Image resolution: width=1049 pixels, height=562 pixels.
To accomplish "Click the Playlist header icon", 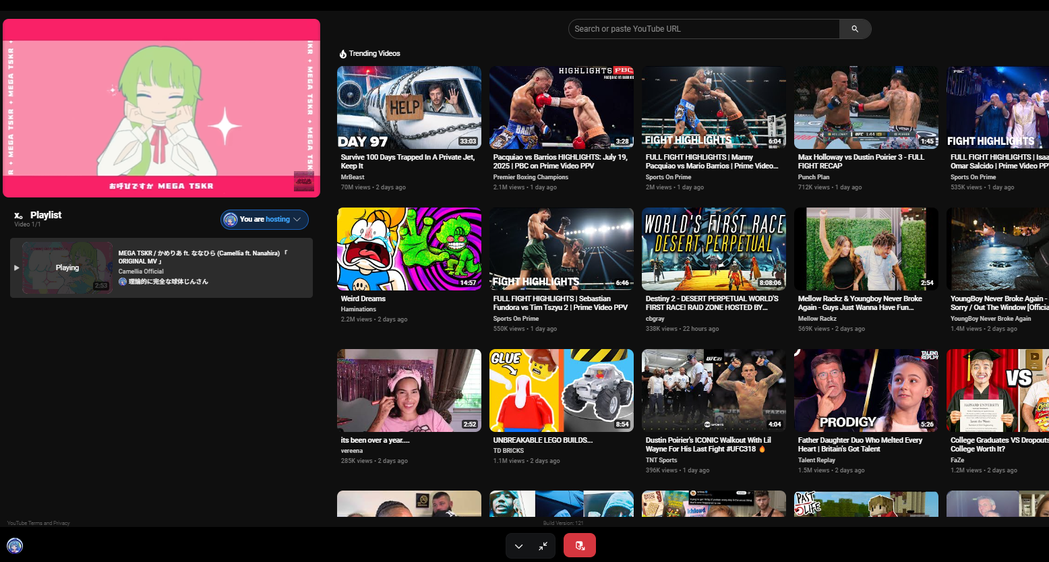I will pyautogui.click(x=19, y=216).
